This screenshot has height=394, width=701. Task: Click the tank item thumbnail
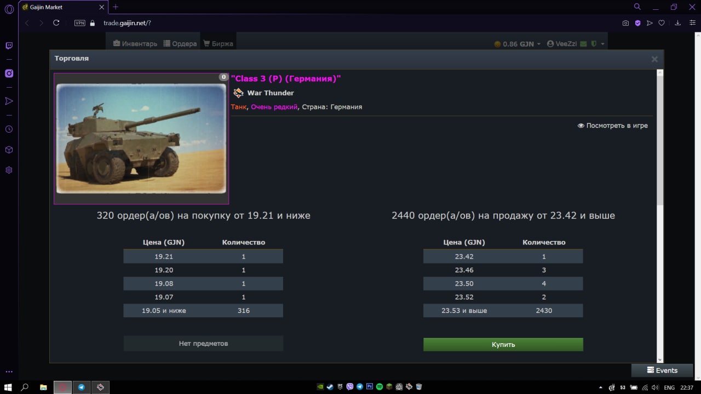[141, 139]
